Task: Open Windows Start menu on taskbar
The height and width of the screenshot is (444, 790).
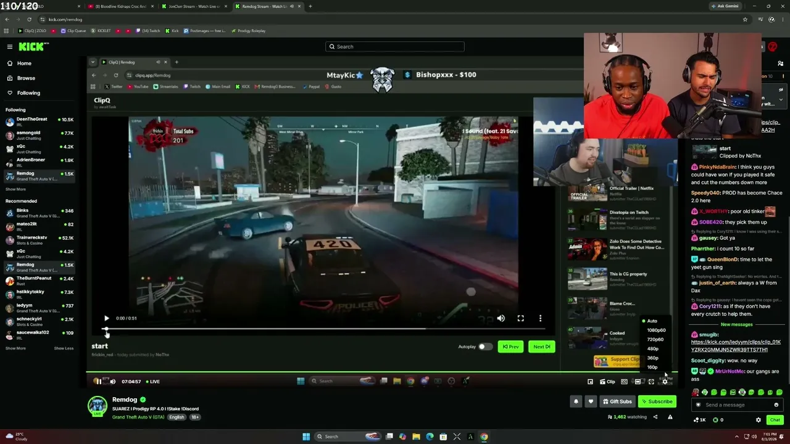Action: pos(306,437)
